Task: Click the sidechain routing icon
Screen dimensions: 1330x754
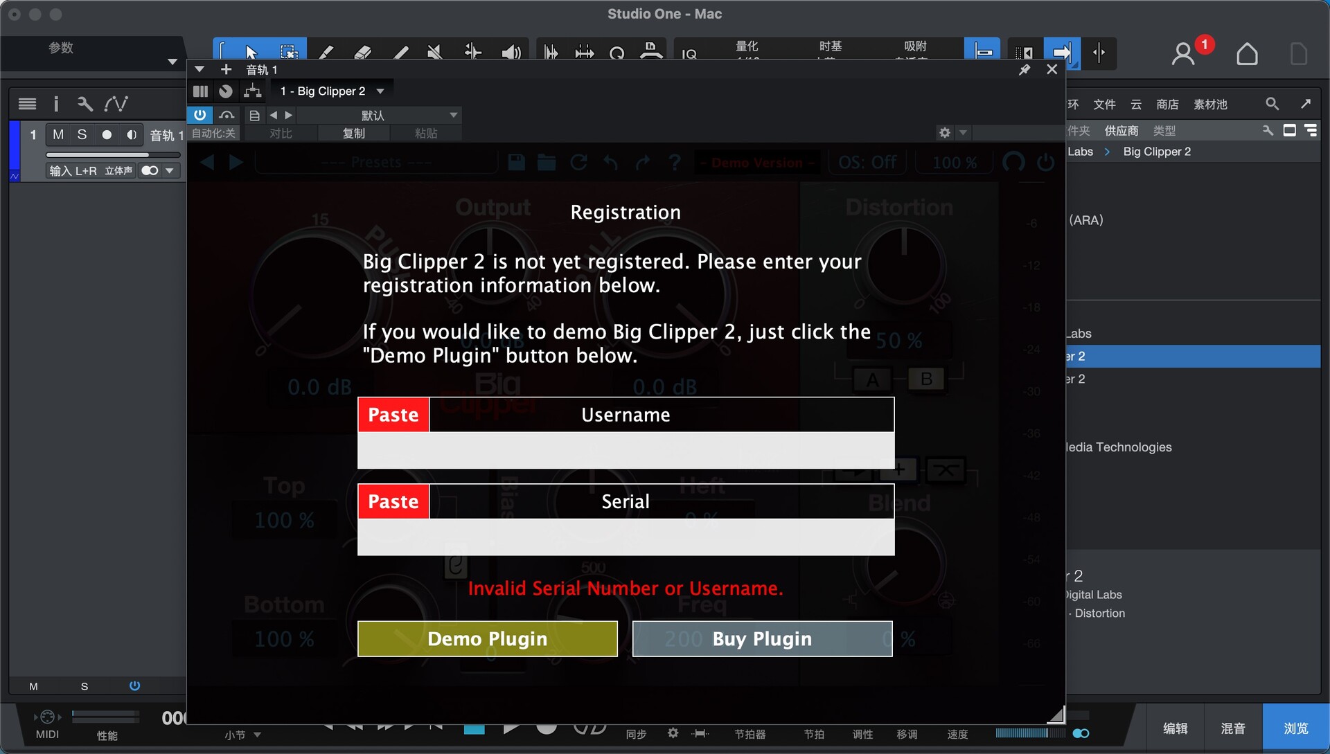Action: click(x=253, y=91)
